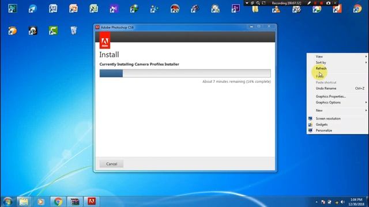
Task: Click the yellow folder on desktop
Action: (255, 9)
